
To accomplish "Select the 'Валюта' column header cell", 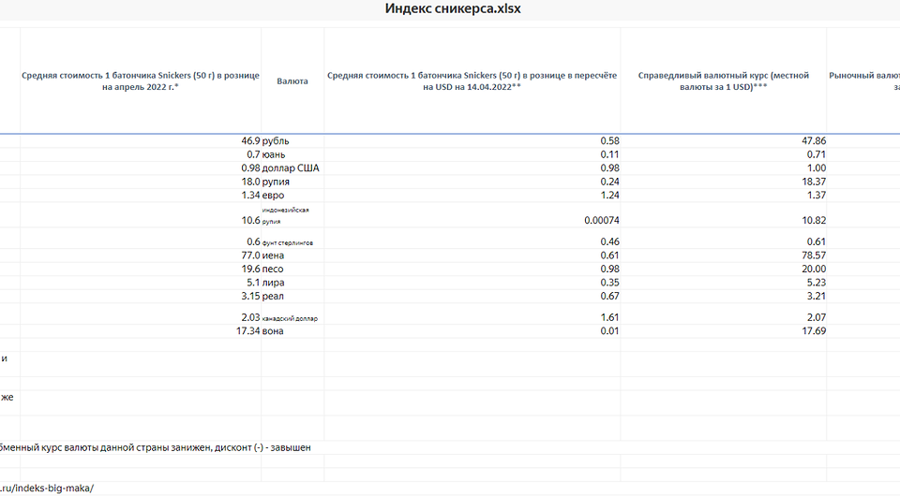I will 292,81.
